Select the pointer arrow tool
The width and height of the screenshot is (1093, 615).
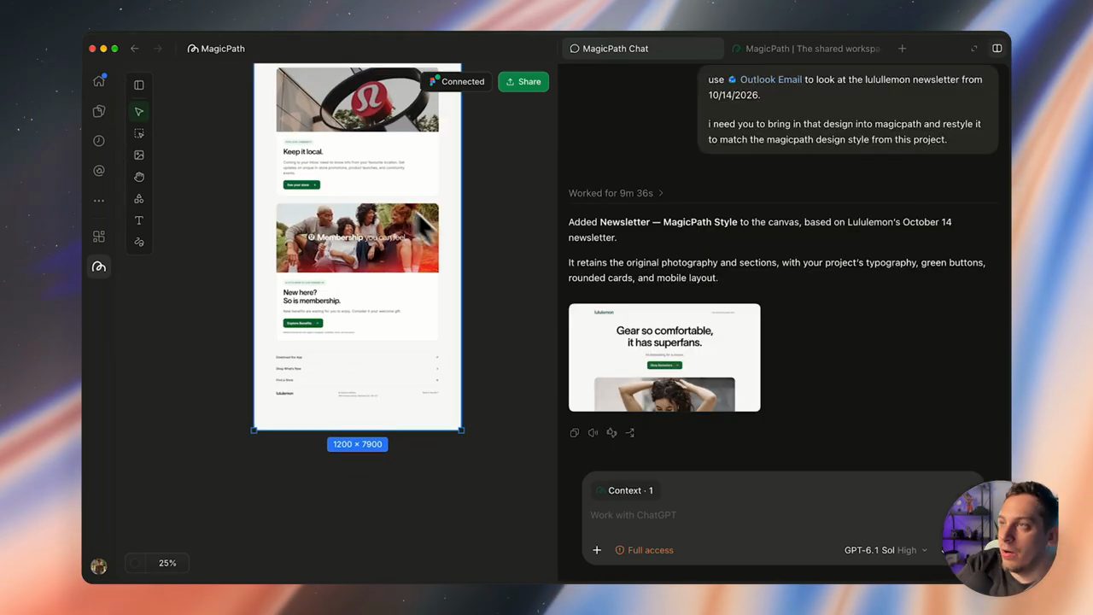(x=139, y=112)
